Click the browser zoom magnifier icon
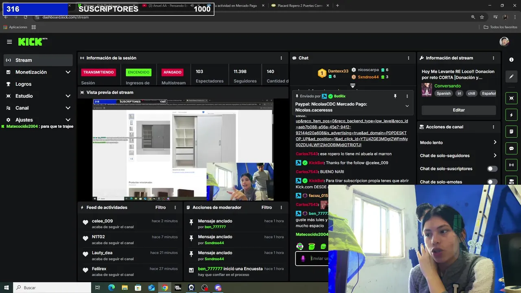This screenshot has height=293, width=521. [x=473, y=17]
